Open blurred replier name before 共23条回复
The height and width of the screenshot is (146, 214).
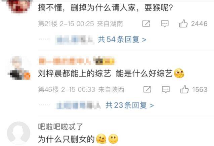click(79, 106)
